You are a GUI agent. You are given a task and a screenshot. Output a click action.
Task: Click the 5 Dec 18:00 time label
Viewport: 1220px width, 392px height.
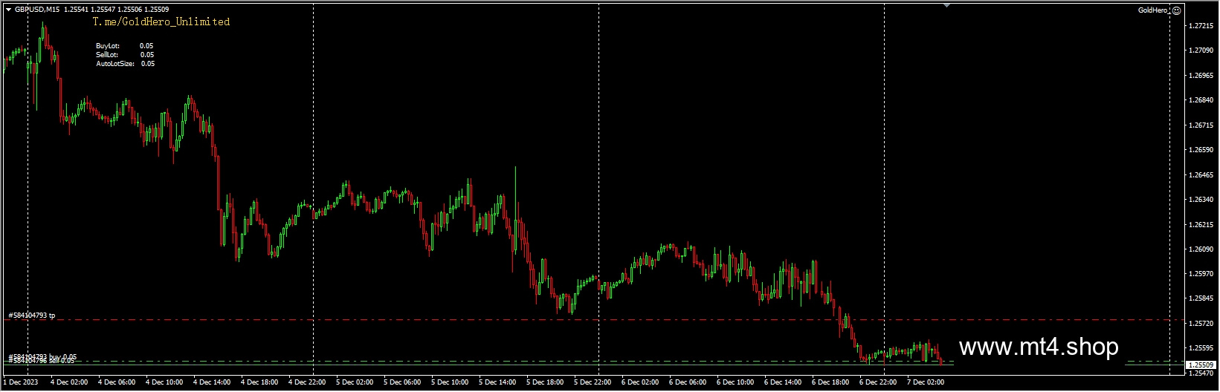coord(545,382)
